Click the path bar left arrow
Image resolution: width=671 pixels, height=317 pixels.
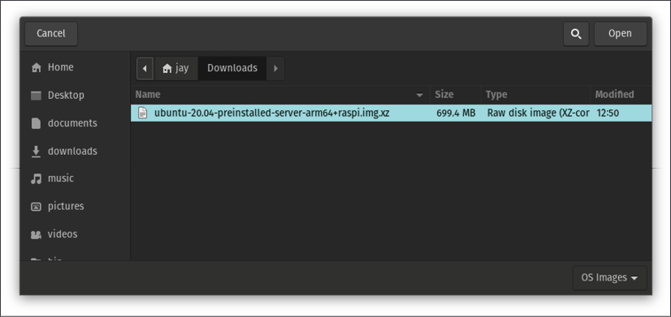(x=145, y=68)
